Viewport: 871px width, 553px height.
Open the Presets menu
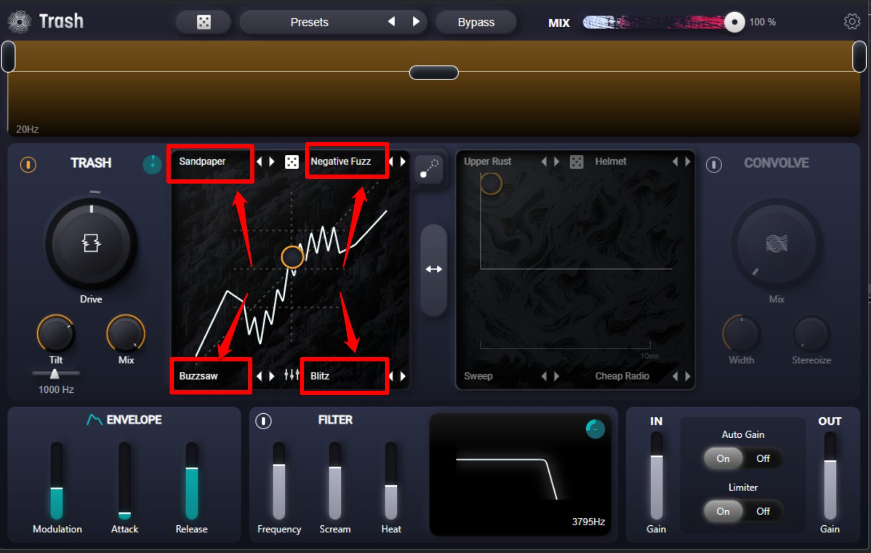point(309,22)
